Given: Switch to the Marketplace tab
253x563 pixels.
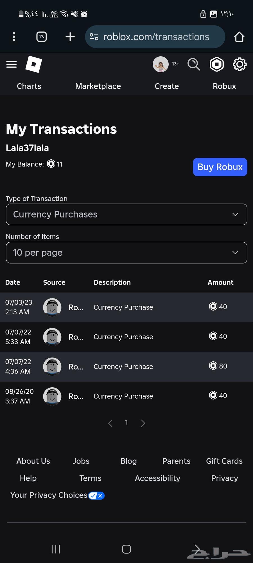Looking at the screenshot, I should pos(98,86).
